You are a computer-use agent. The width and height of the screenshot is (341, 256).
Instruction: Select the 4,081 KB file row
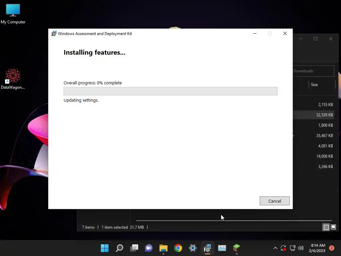[314, 146]
